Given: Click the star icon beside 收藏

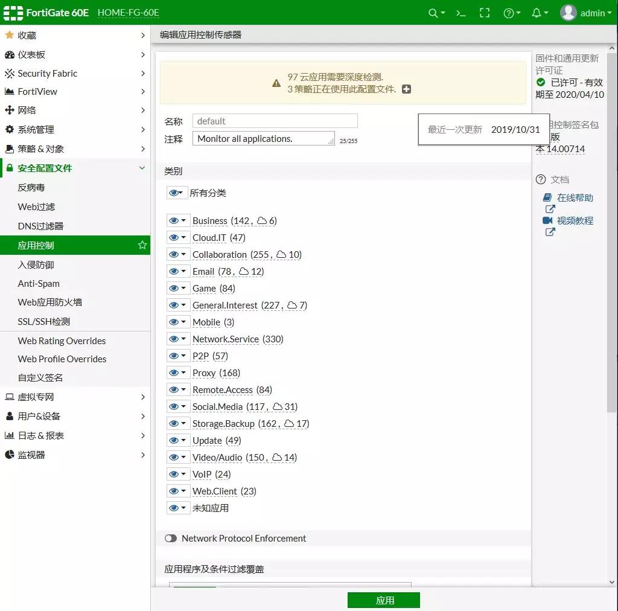Looking at the screenshot, I should (x=10, y=35).
